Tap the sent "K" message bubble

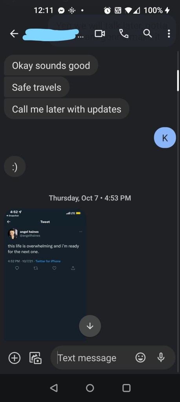point(165,138)
